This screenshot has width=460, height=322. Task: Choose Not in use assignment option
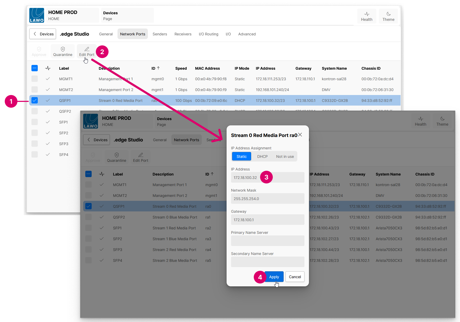pos(285,157)
